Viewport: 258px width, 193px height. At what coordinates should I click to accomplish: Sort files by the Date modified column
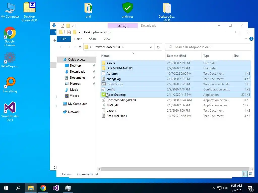click(183, 56)
